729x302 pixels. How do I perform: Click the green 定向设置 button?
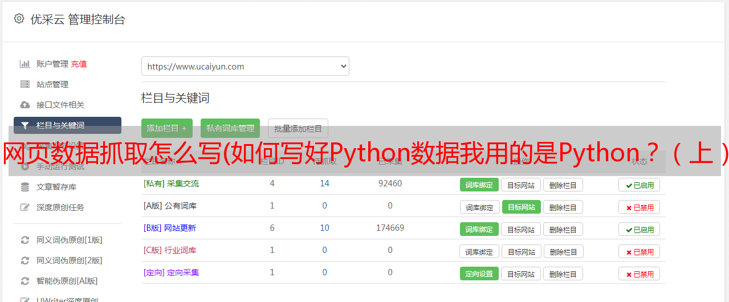[x=479, y=274]
